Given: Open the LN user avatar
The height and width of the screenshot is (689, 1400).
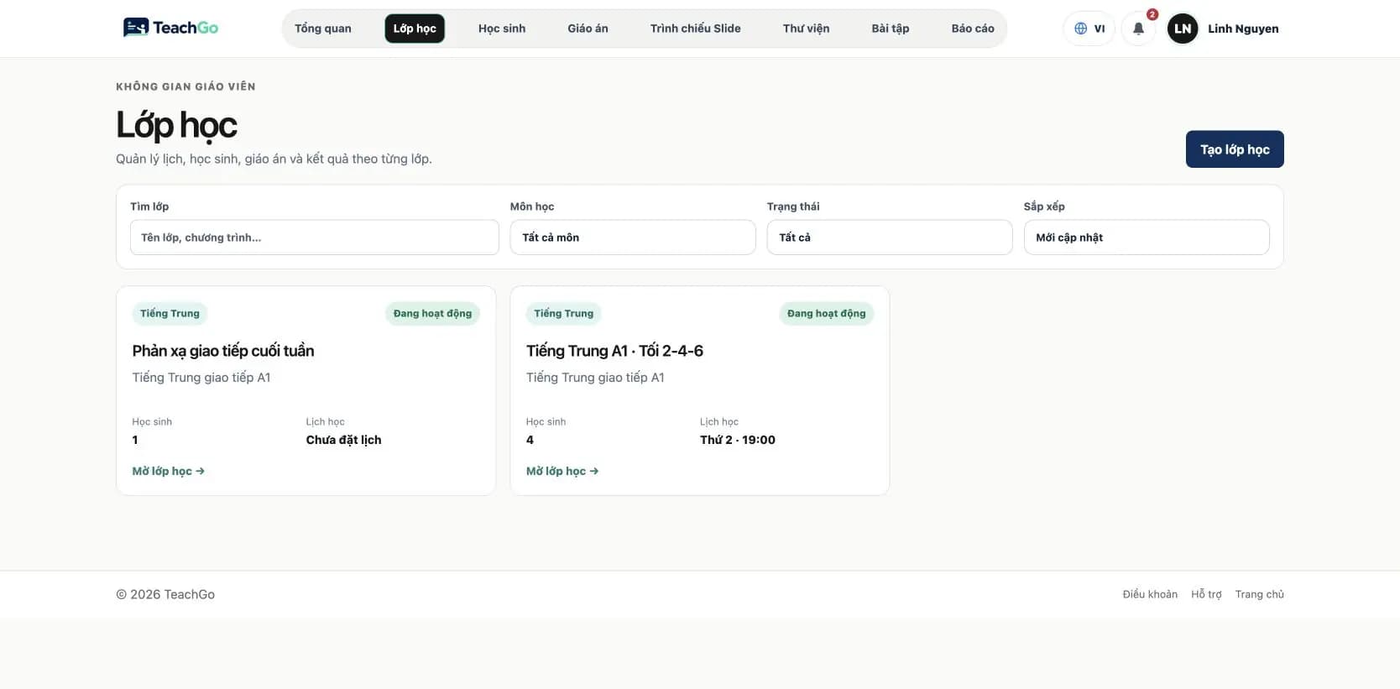Looking at the screenshot, I should (1182, 29).
